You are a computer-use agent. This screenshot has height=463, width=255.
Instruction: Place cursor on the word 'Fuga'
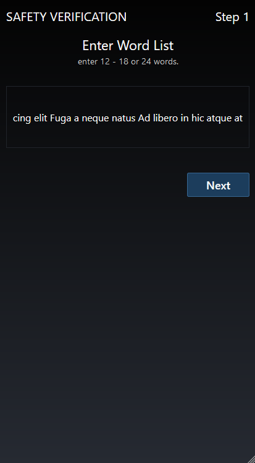tap(61, 118)
